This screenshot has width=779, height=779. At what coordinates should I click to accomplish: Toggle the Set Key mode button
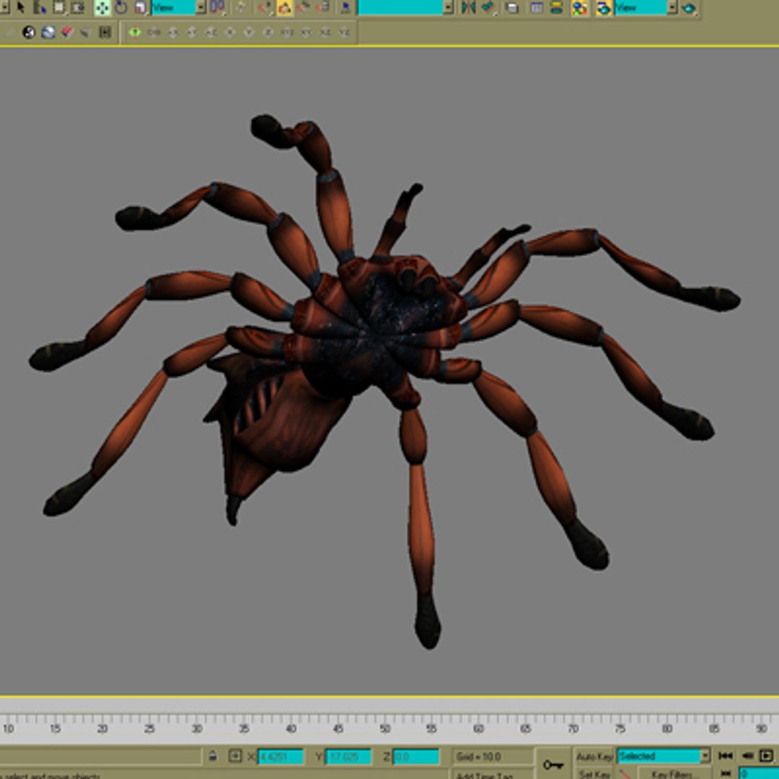(594, 774)
